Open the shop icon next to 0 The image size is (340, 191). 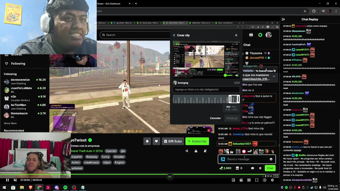(x=237, y=168)
